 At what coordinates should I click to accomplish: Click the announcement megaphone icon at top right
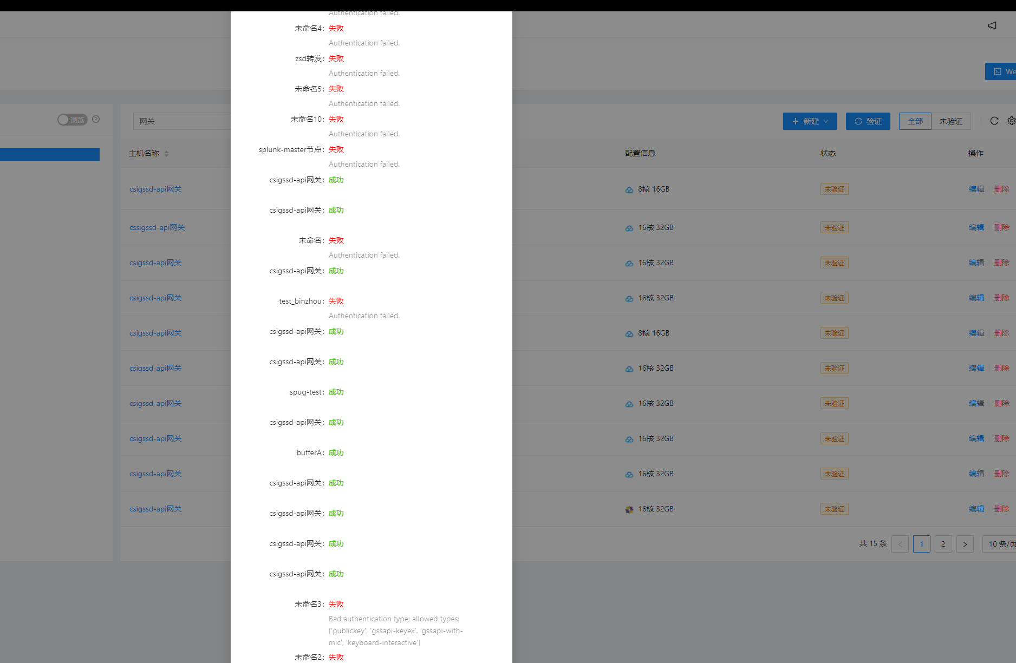(992, 25)
